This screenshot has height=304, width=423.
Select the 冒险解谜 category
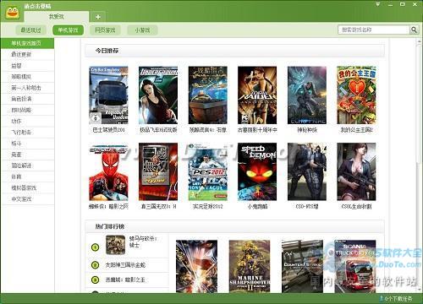point(27,166)
